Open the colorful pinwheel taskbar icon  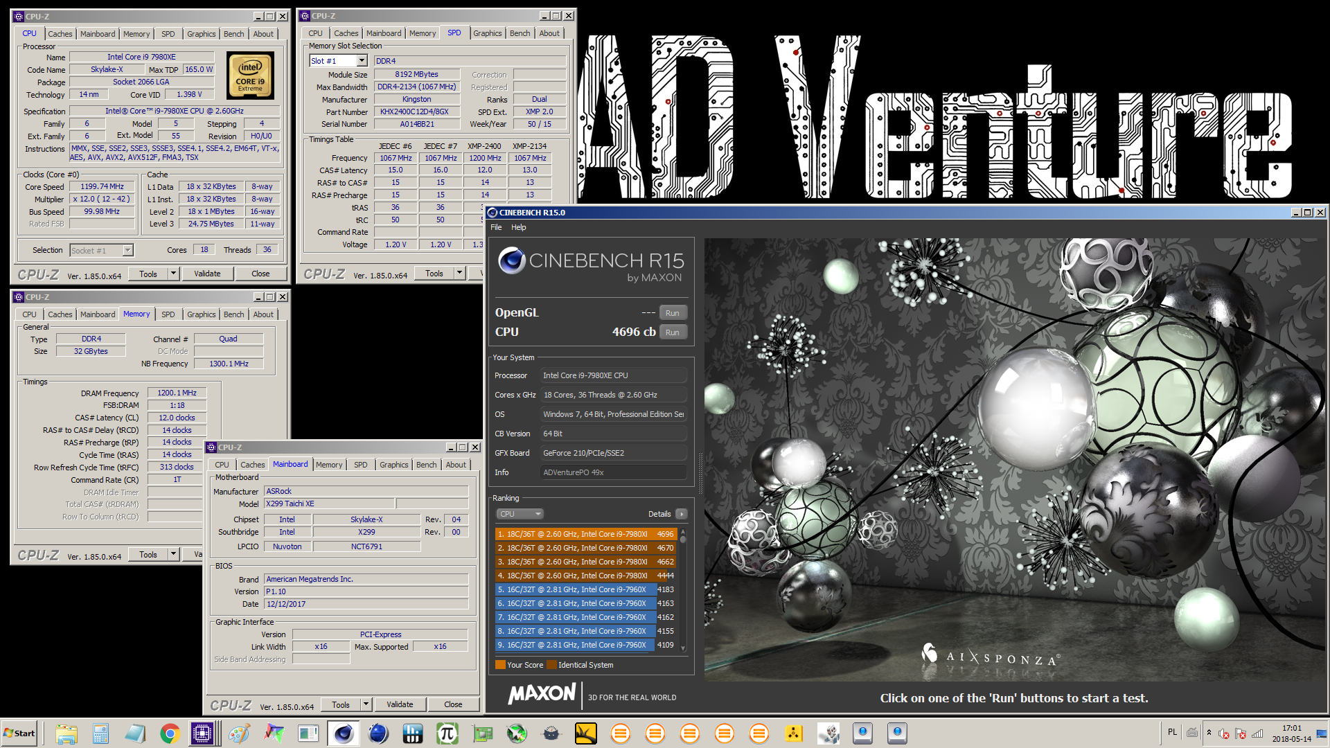coord(274,733)
